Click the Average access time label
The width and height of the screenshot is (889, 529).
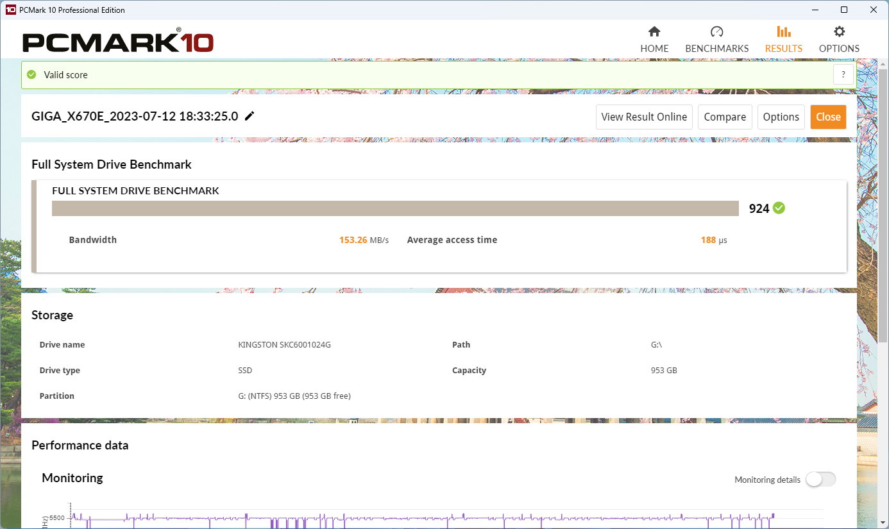[452, 240]
